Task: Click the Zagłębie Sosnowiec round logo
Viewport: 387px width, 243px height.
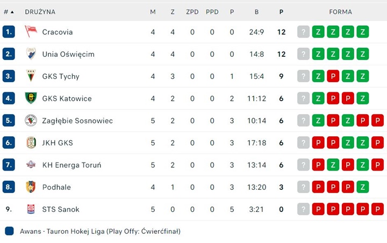Action: (31, 120)
